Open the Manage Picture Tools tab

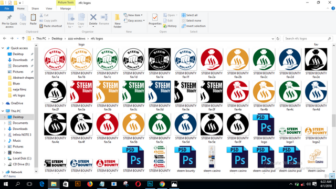click(66, 8)
